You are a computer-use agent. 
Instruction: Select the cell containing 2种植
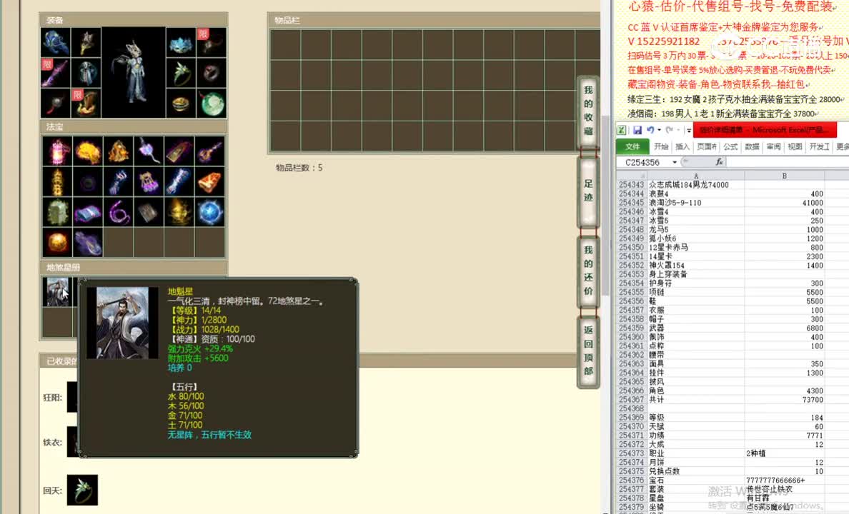click(785, 453)
